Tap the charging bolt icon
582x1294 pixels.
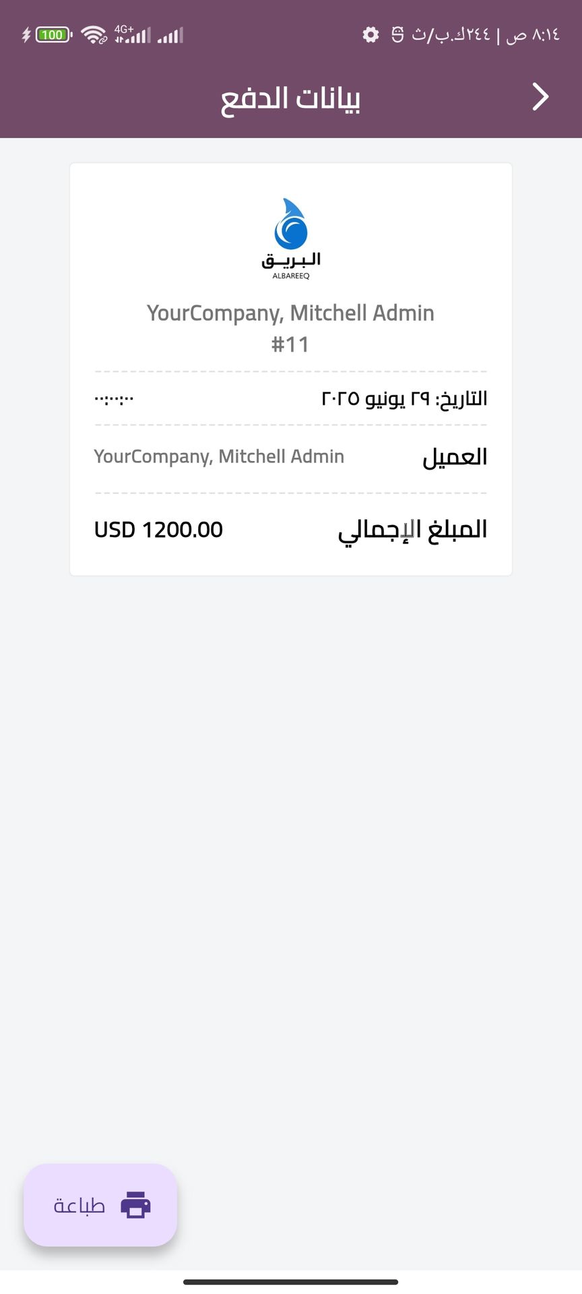point(26,34)
